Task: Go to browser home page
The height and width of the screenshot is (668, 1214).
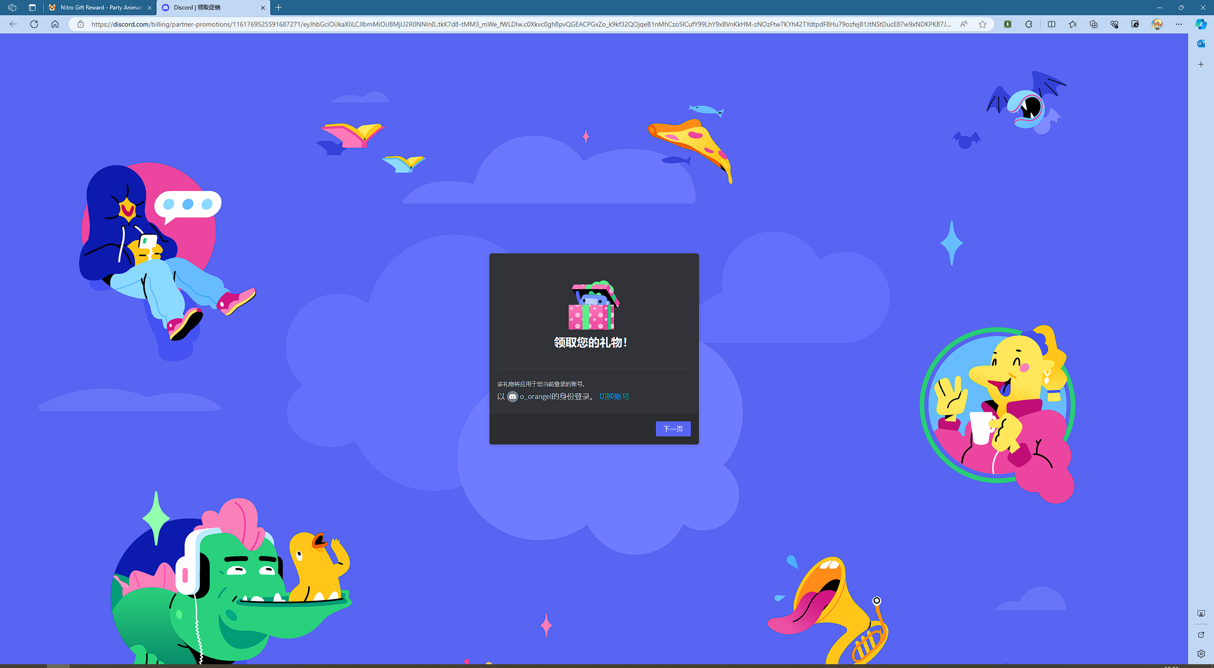Action: [x=55, y=24]
